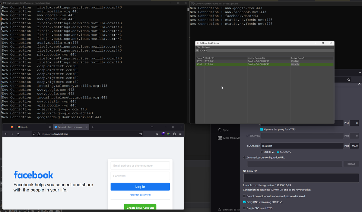Click the Sock column sort arrow
This screenshot has width=362, height=212.
(x=203, y=58)
